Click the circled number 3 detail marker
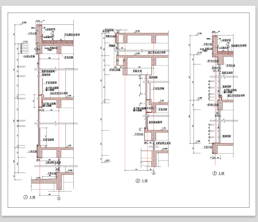 214,173
